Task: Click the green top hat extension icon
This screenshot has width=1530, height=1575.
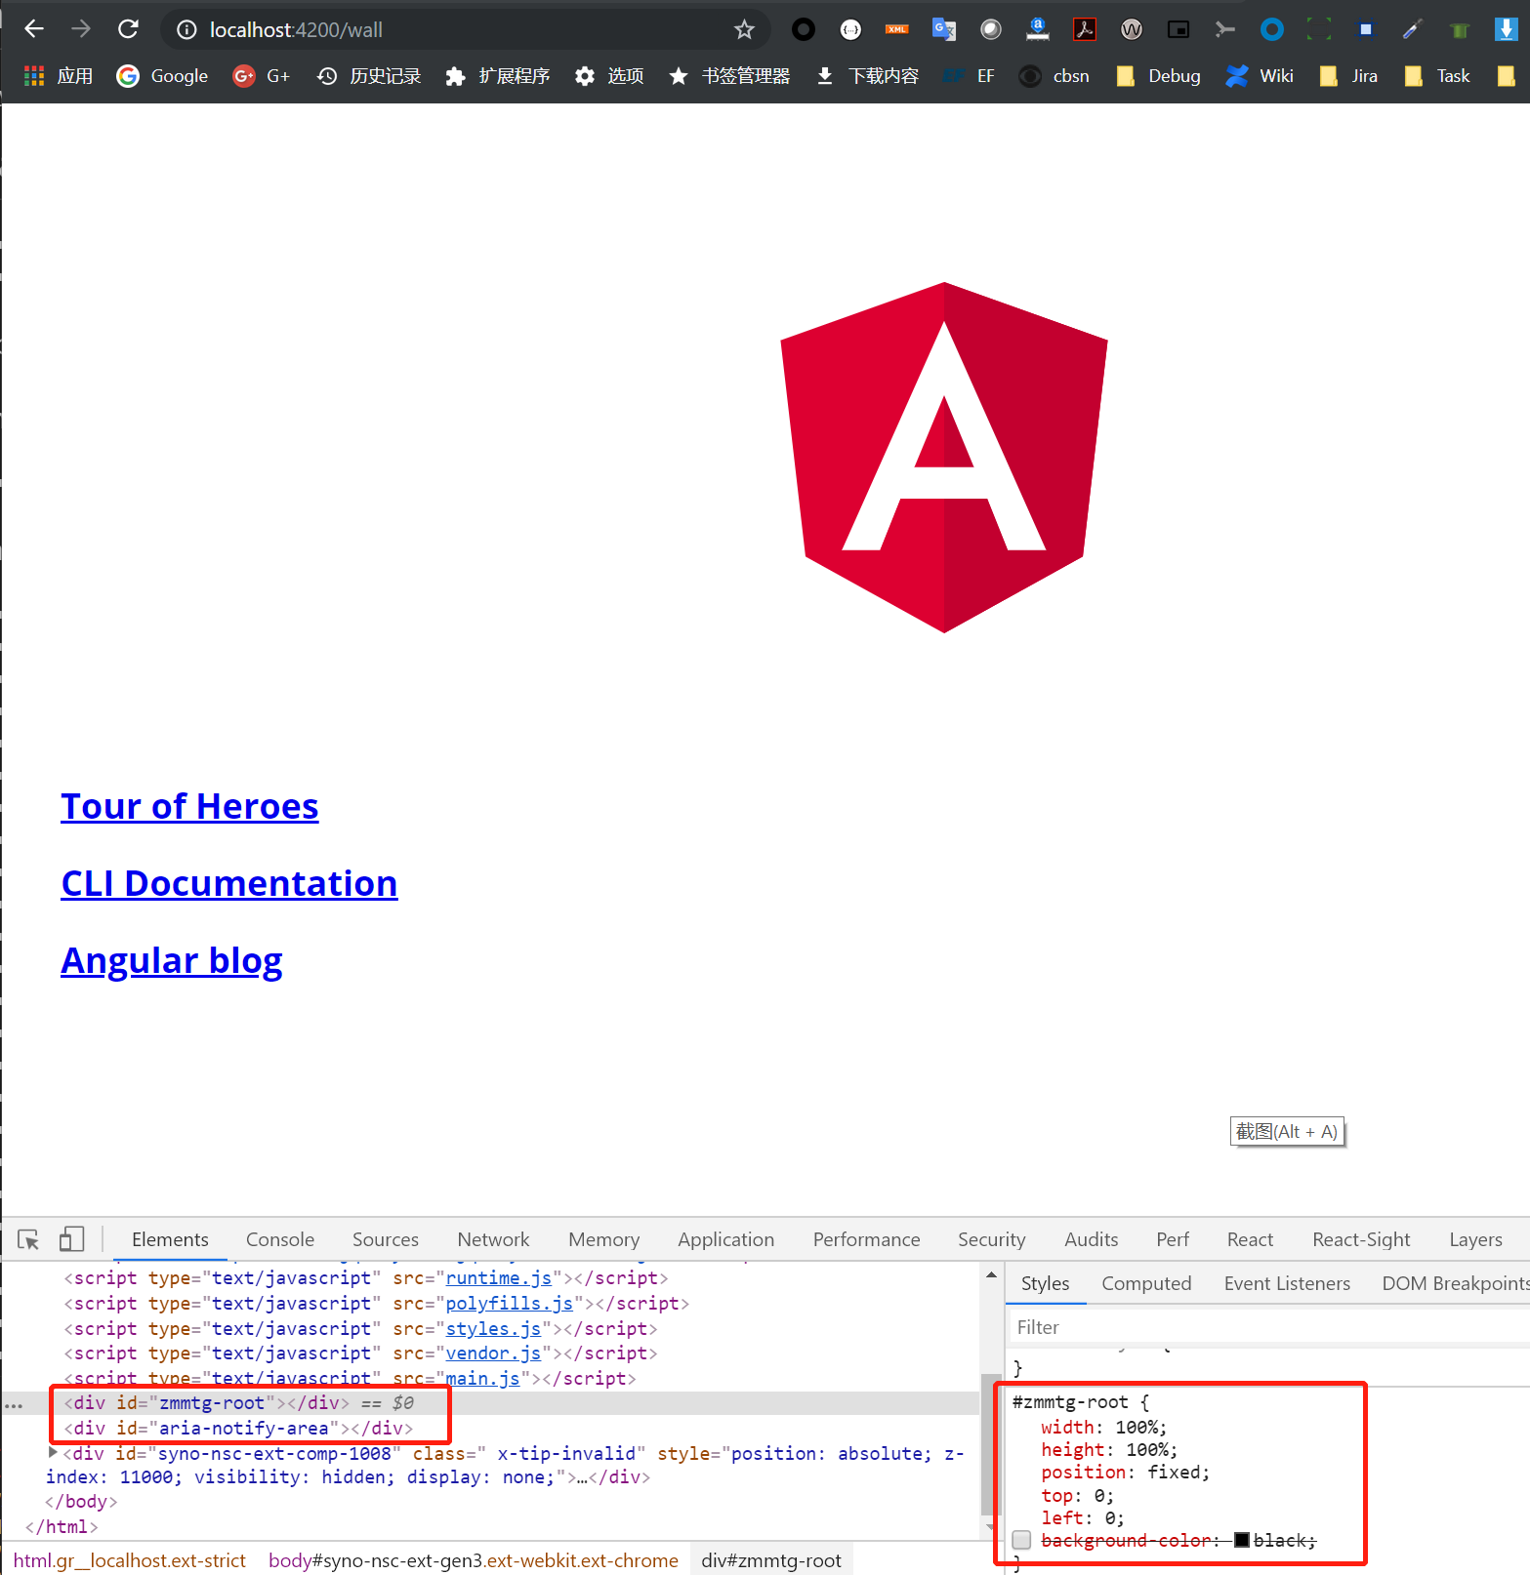Action: coord(1460,30)
